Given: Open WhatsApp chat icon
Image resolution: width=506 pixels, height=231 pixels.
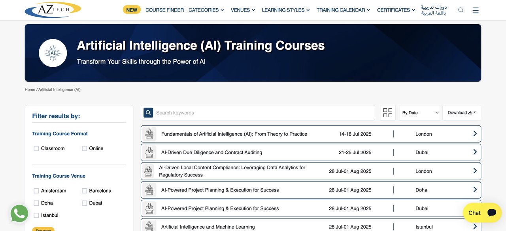Looking at the screenshot, I should coord(19,214).
